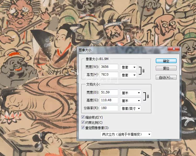
Task: Open the 自动(A)... auto resolution button
Action: coord(166,77)
